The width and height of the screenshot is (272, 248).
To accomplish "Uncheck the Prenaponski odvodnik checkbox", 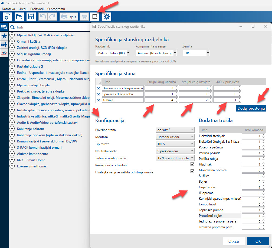I will coord(192,164).
